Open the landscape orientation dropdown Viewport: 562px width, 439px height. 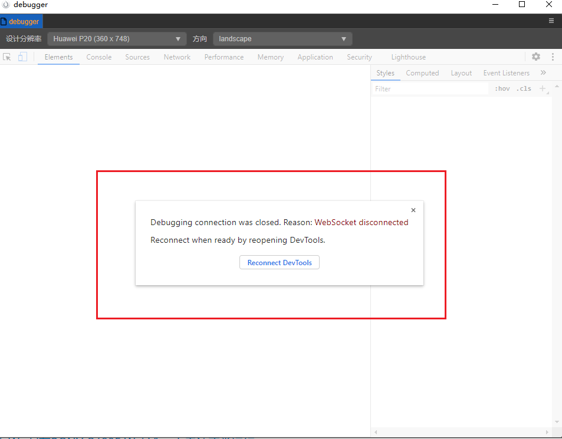coord(282,39)
